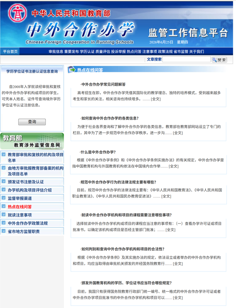The width and height of the screenshot is (236, 308).
Task: Open 办学机构及项目评估介绍 sidebar link
Action: click(x=30, y=190)
